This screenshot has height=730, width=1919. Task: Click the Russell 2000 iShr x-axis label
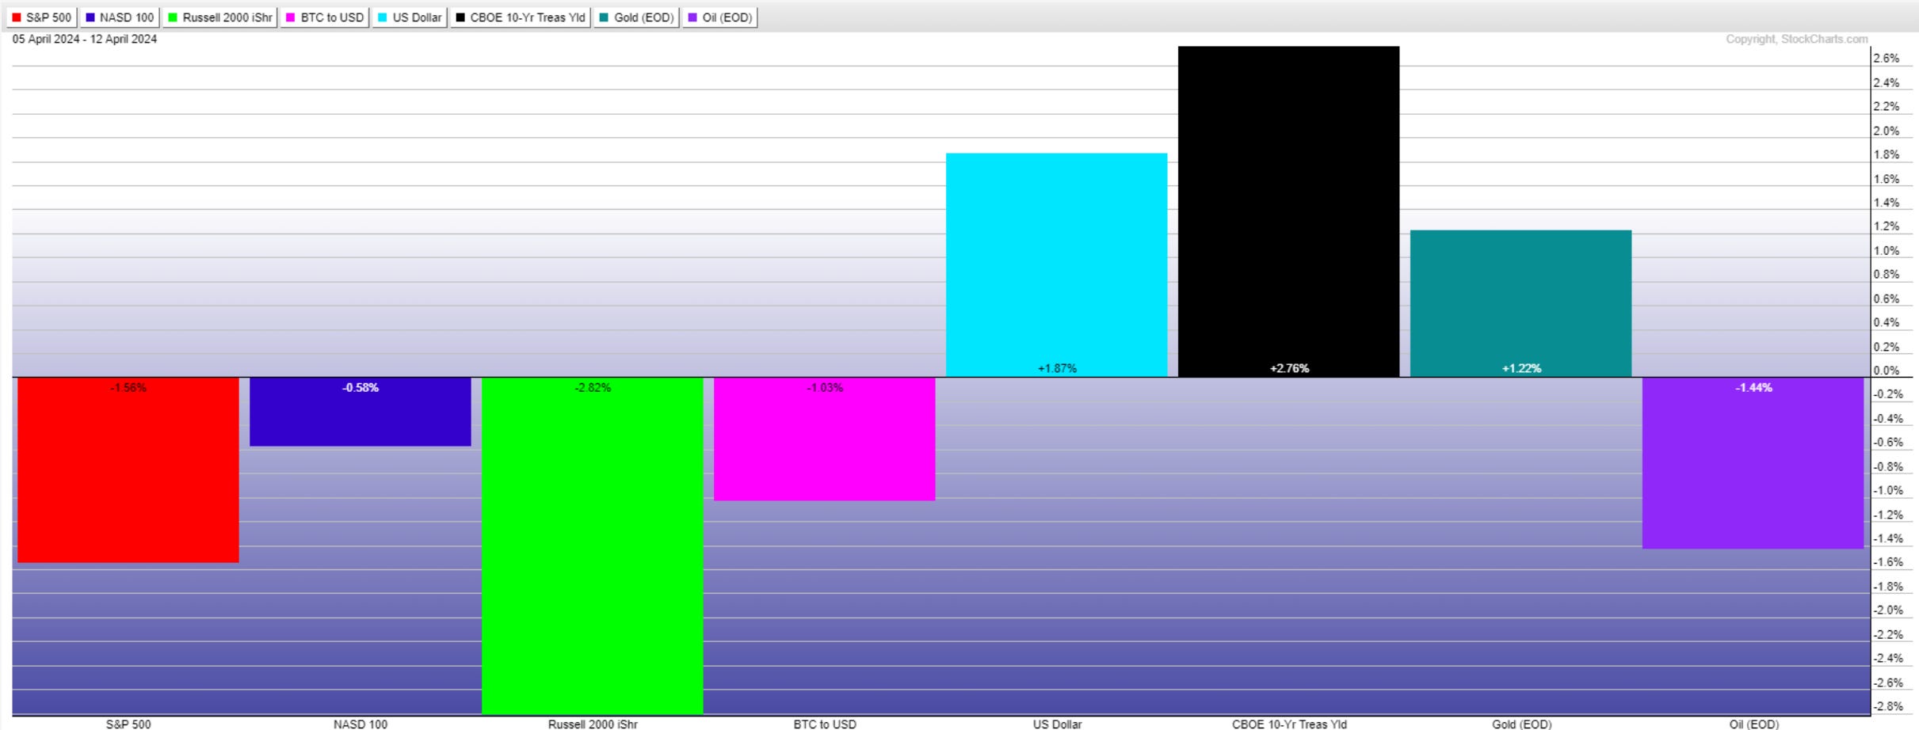click(593, 724)
